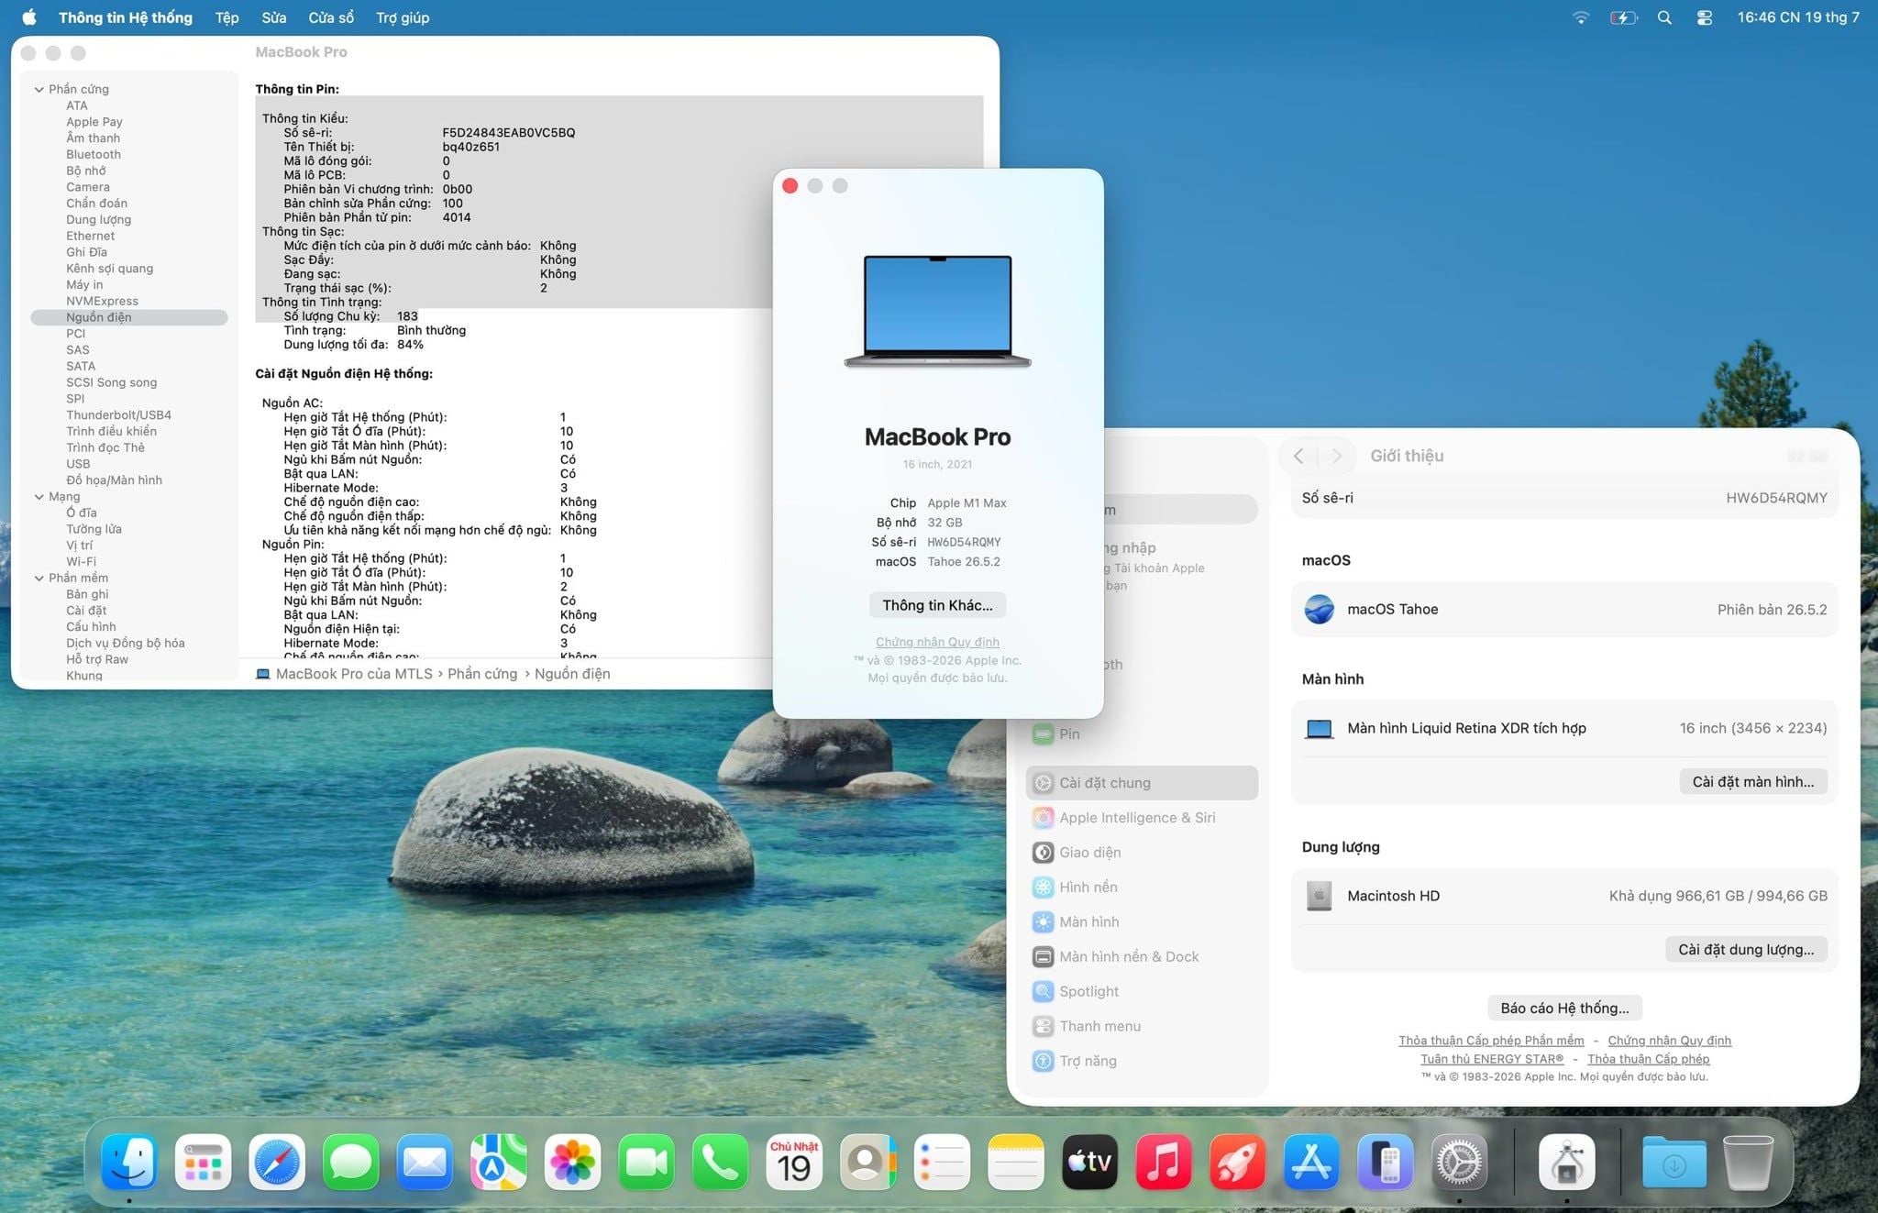Viewport: 1878px width, 1213px height.
Task: Open Thỏa thuận Cấp phép Phần mềm link
Action: (1491, 1041)
